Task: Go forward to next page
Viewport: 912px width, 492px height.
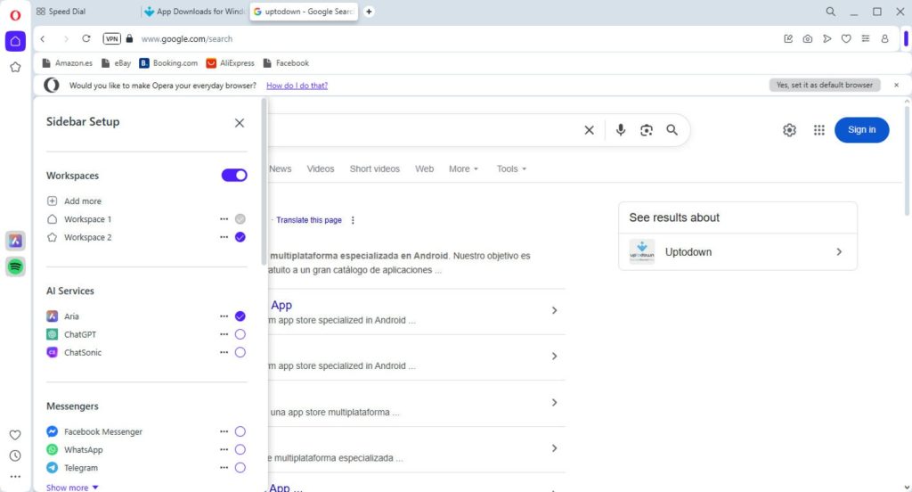Action: coord(65,39)
